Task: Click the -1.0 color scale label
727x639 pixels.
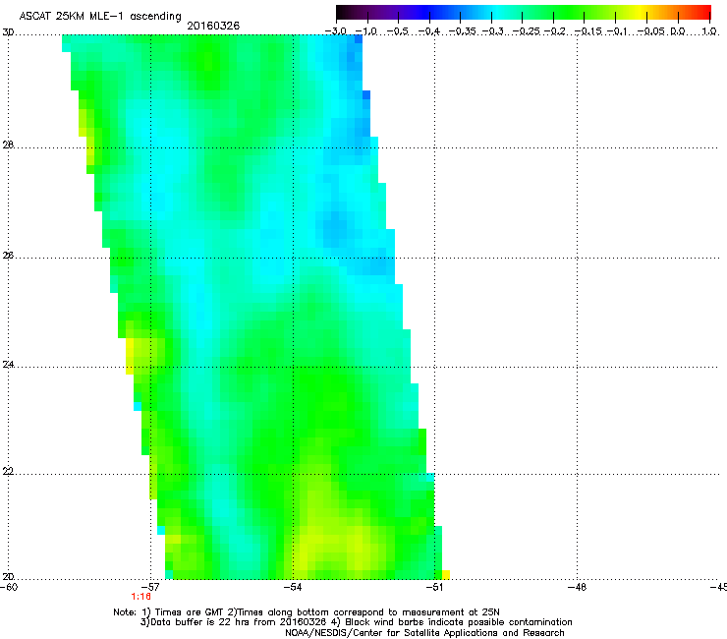Action: [x=365, y=31]
